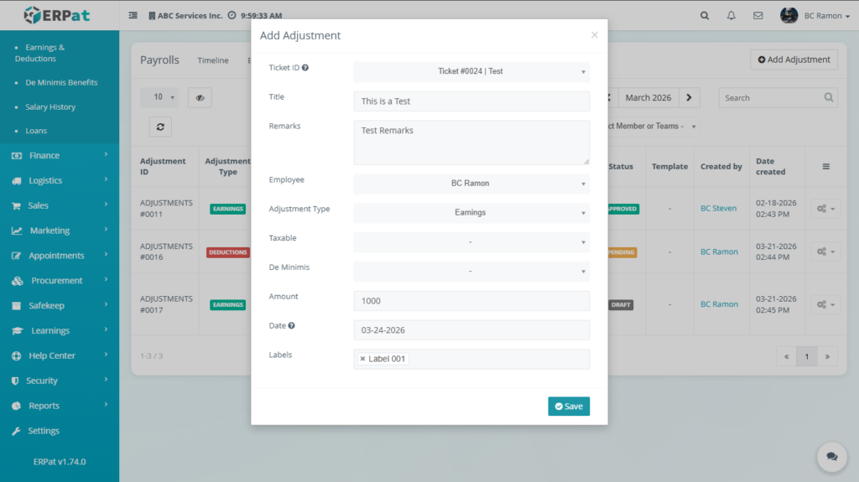The height and width of the screenshot is (482, 859).
Task: Save the adjustment
Action: click(569, 406)
